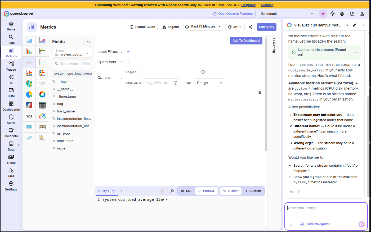Open the help question mark icon
The width and height of the screenshot is (371, 232).
point(352,14)
